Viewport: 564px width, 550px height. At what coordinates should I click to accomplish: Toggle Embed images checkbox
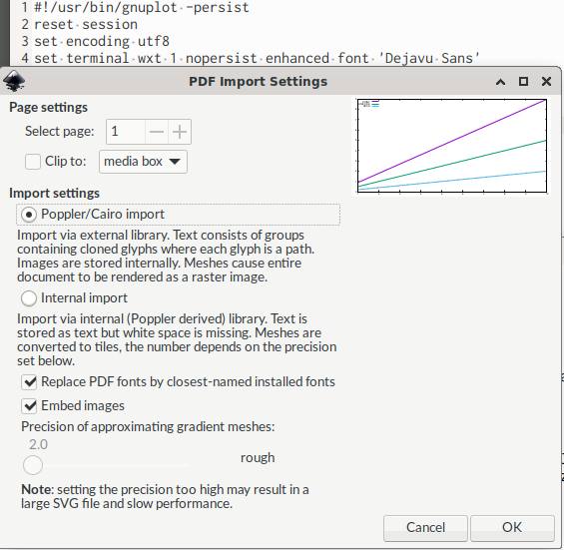coord(29,406)
